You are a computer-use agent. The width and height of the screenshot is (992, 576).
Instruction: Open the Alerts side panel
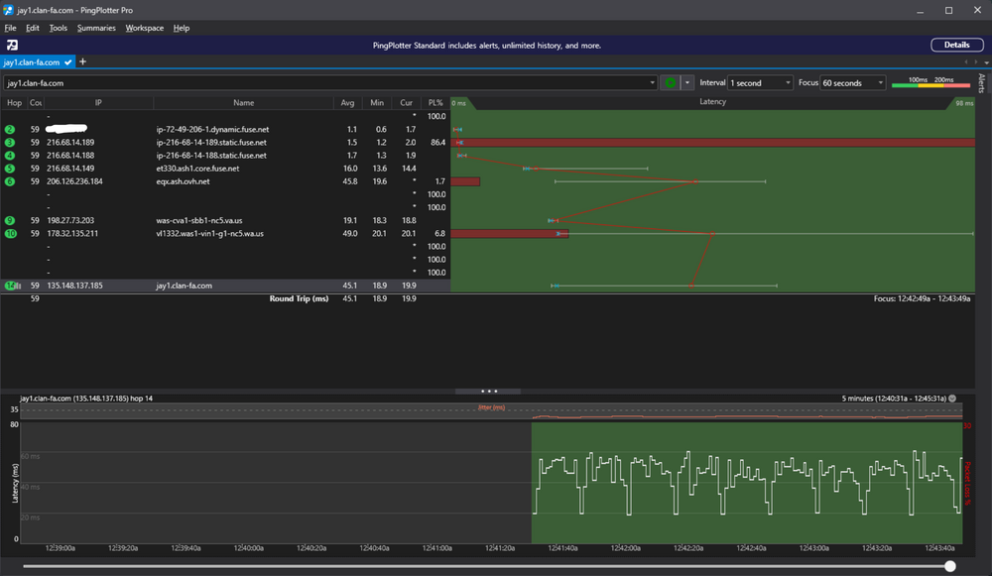[981, 83]
